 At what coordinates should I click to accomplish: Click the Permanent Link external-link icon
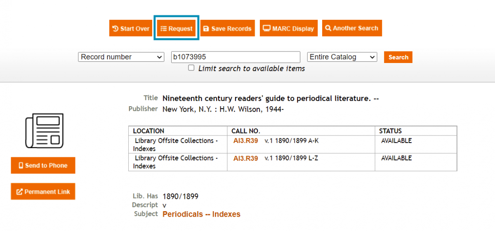(19, 191)
